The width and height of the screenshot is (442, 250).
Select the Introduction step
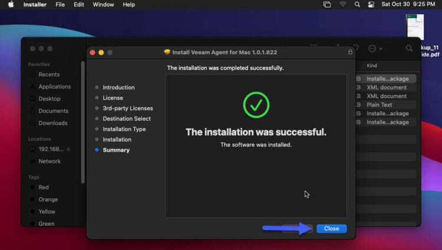(118, 87)
